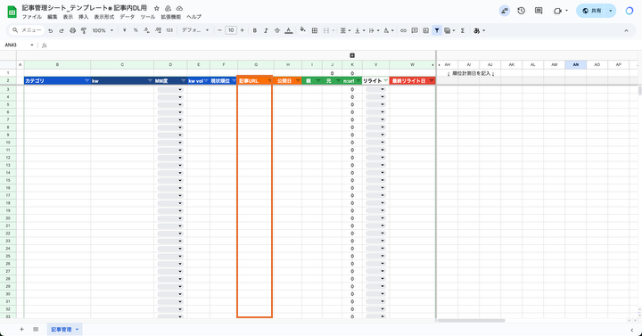Open the ファイル menu
Image resolution: width=642 pixels, height=336 pixels.
click(x=31, y=17)
